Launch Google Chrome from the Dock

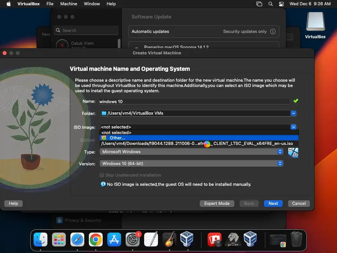pyautogui.click(x=96, y=239)
